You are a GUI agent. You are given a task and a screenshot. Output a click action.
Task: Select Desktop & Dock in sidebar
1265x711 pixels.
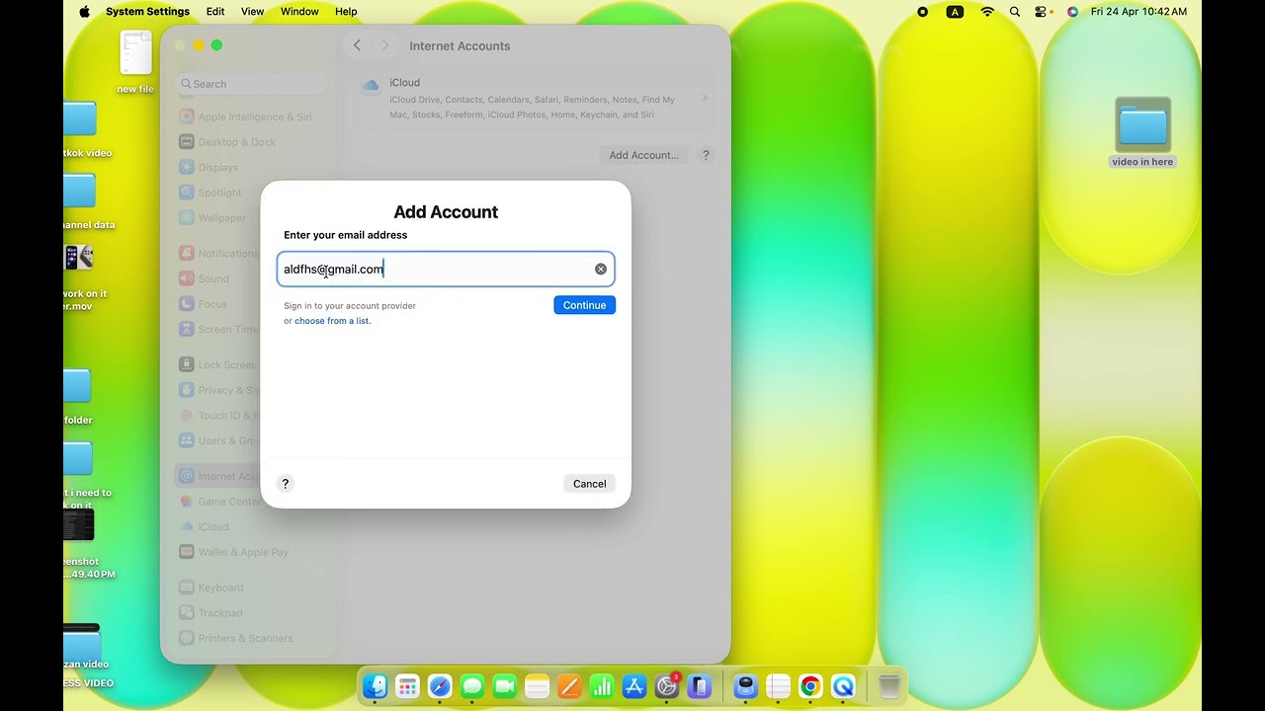253,142
